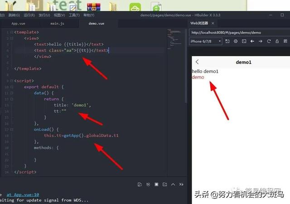Click the green teacup desktop icon
This screenshot has width=290, height=204.
[x=135, y=7]
